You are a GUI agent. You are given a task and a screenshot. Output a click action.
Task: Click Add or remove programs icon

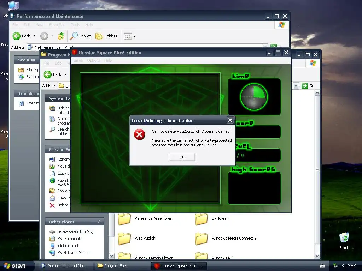pyautogui.click(x=52, y=119)
